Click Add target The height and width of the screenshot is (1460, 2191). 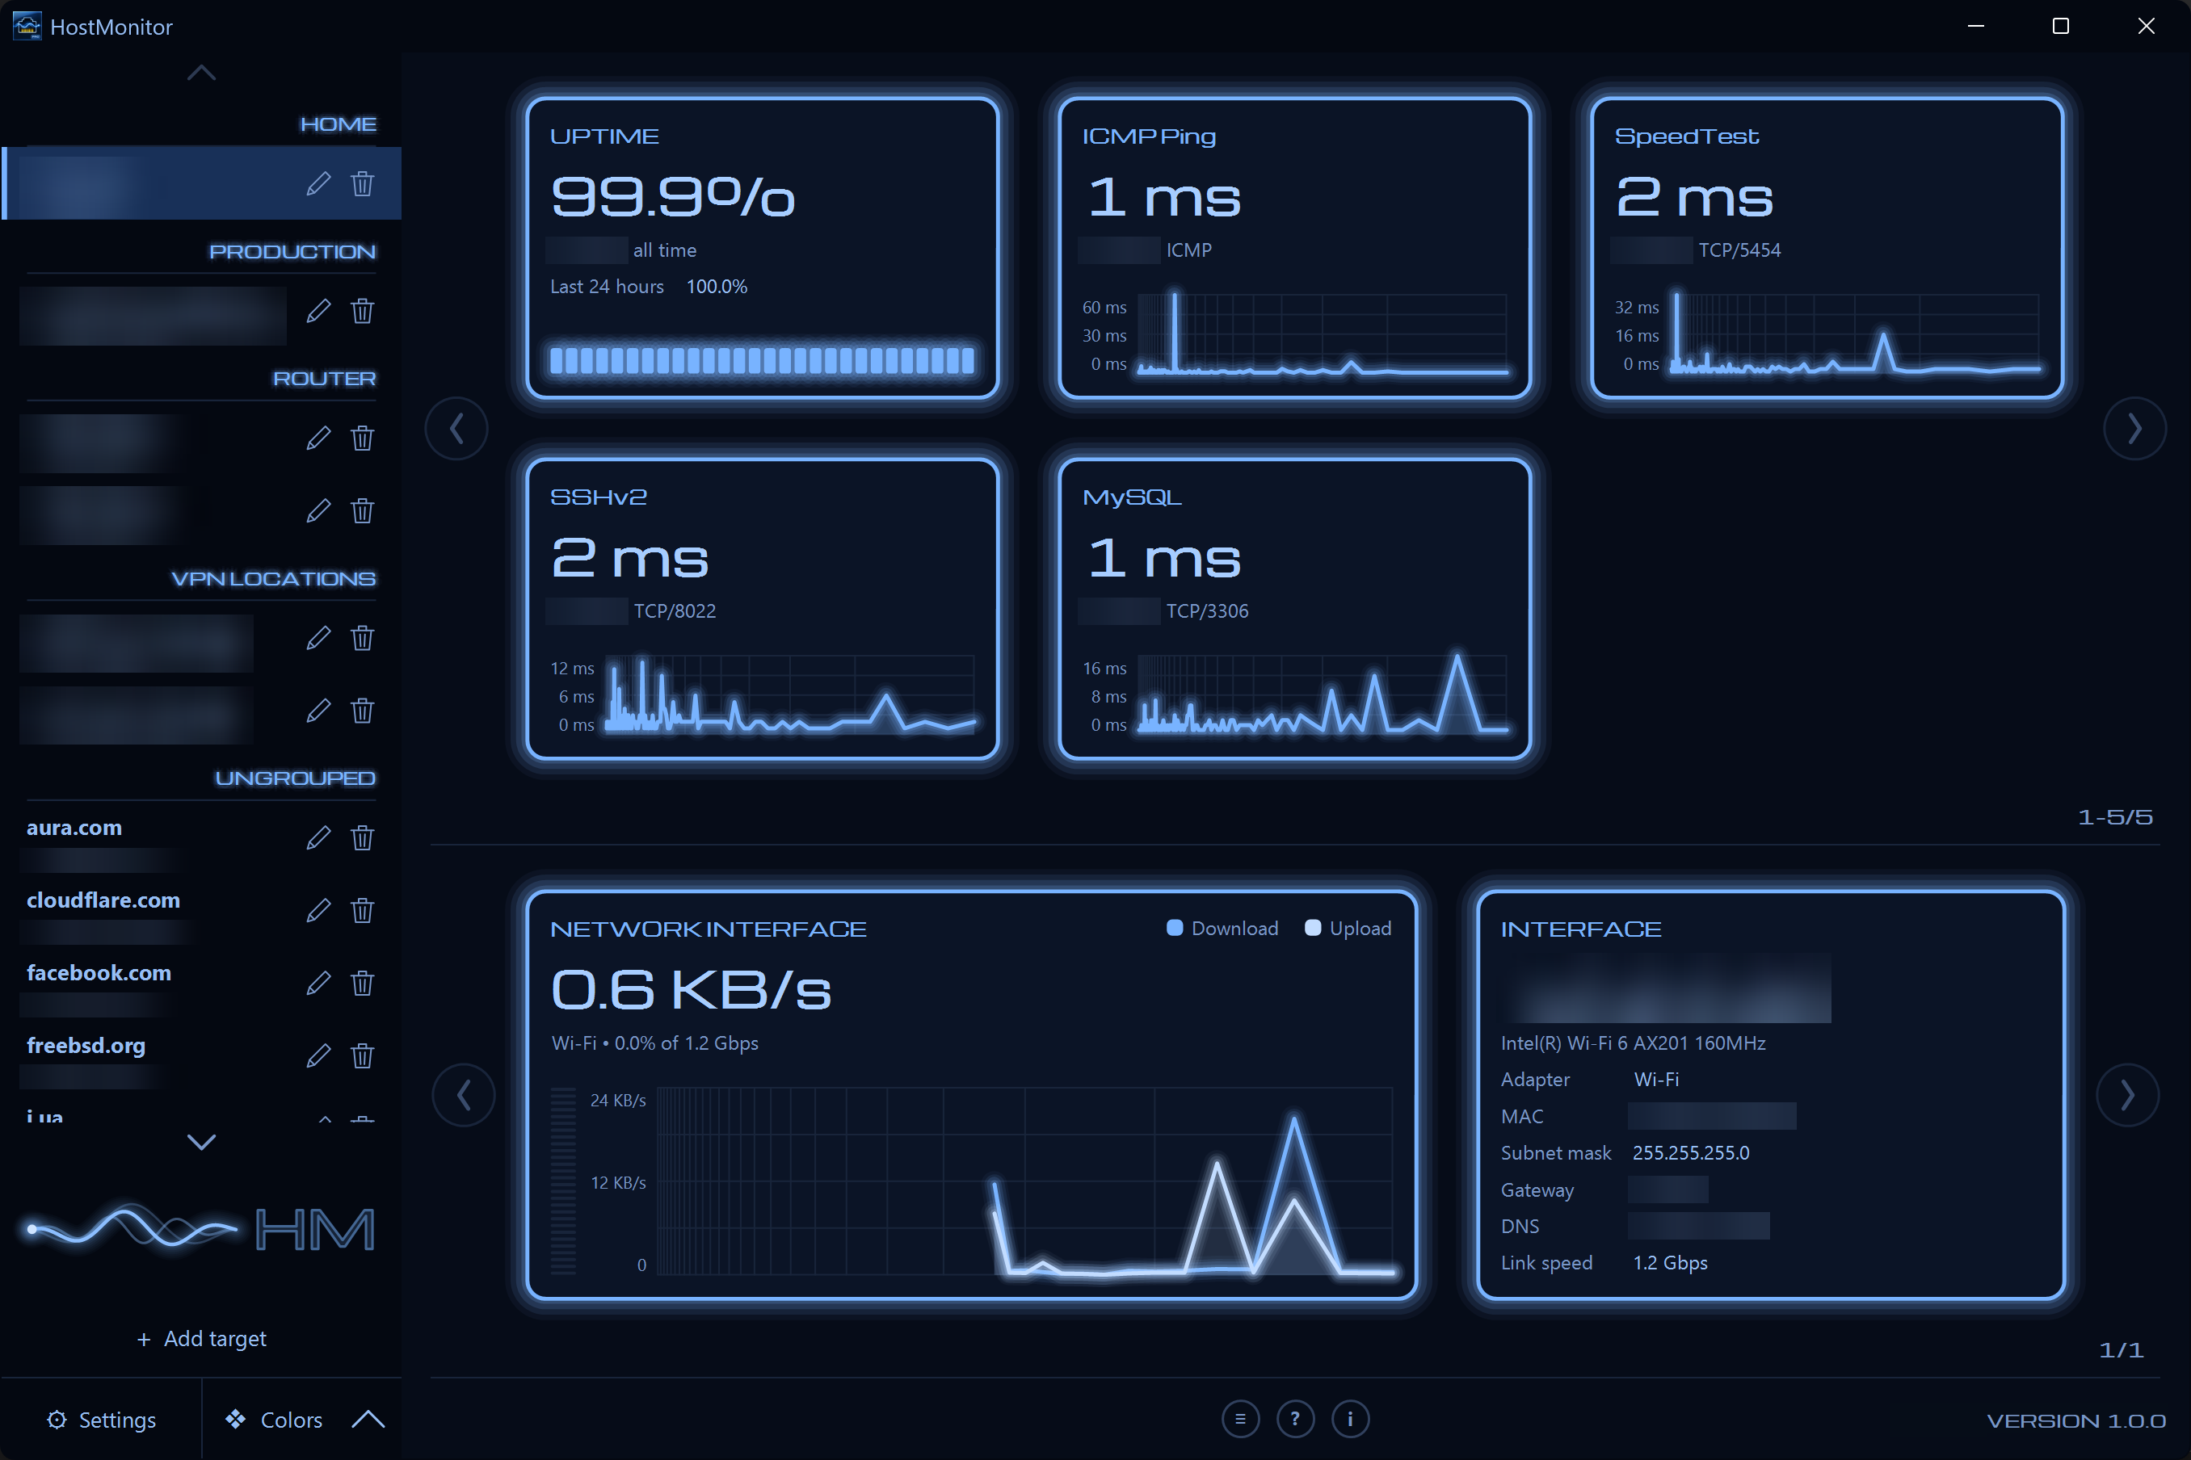[201, 1338]
